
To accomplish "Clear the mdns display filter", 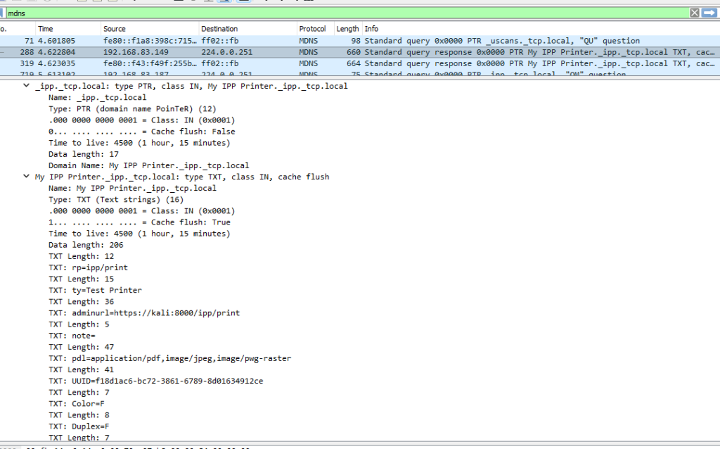I will pos(695,13).
